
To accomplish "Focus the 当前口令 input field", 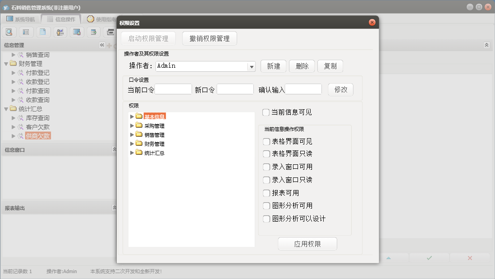I will [173, 89].
